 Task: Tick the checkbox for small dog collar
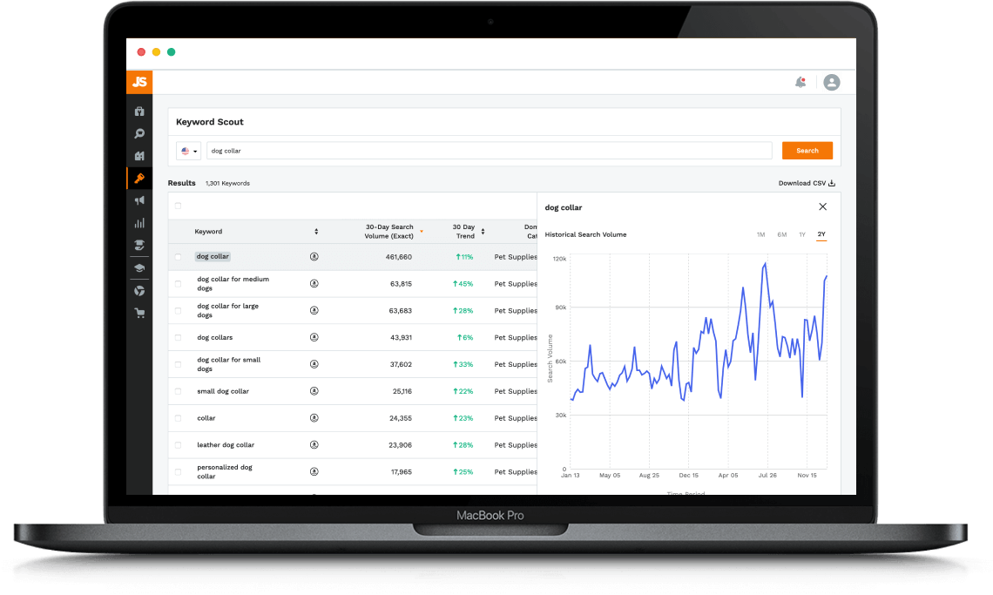tap(178, 392)
